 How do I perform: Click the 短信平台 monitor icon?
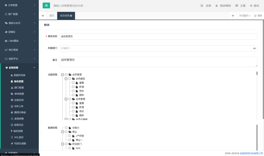(x=6, y=59)
